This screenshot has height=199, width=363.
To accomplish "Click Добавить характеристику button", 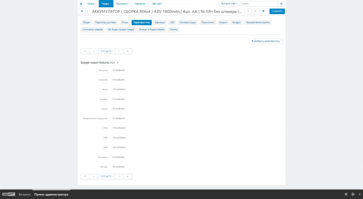I will tap(265, 41).
